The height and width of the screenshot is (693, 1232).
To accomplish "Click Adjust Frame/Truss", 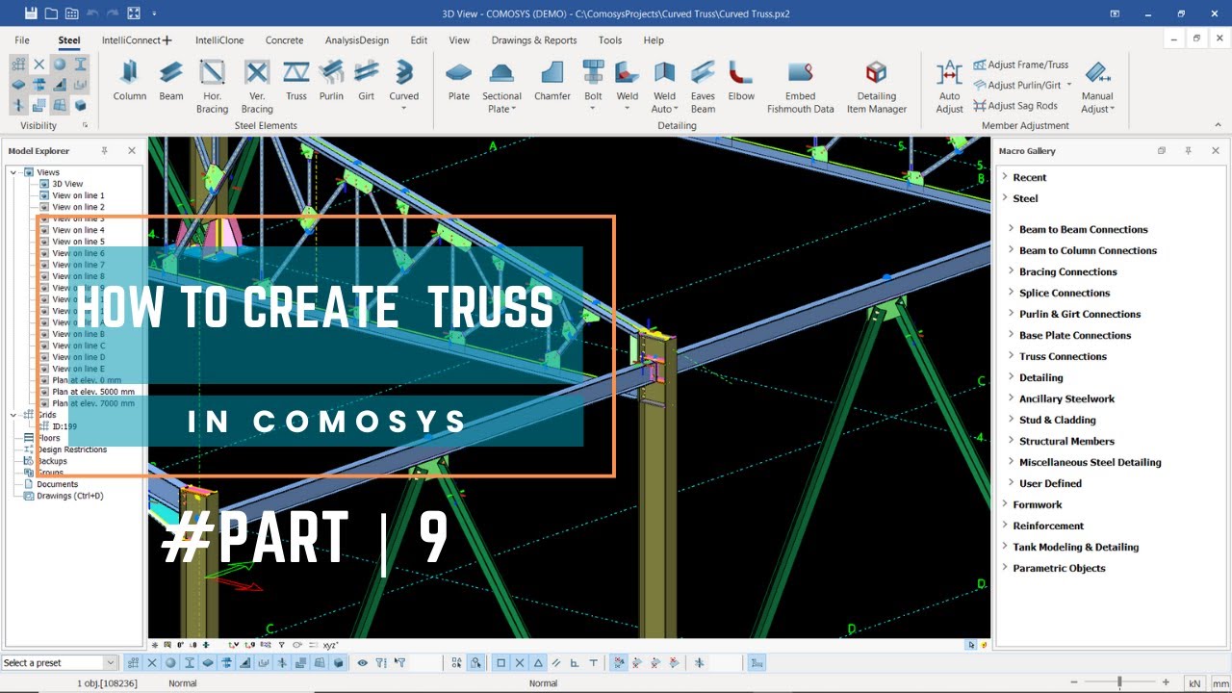I will [1020, 64].
